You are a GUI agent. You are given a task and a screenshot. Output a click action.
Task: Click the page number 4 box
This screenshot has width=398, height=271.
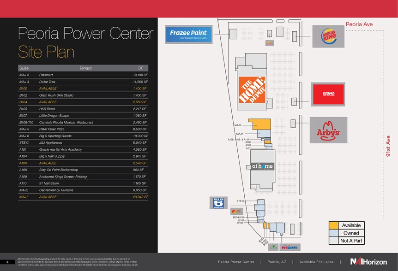point(7,262)
